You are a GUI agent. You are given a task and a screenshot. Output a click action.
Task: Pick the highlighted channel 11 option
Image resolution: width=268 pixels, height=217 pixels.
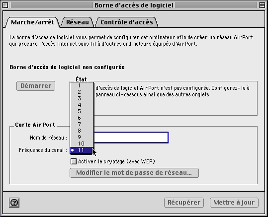[82, 150]
